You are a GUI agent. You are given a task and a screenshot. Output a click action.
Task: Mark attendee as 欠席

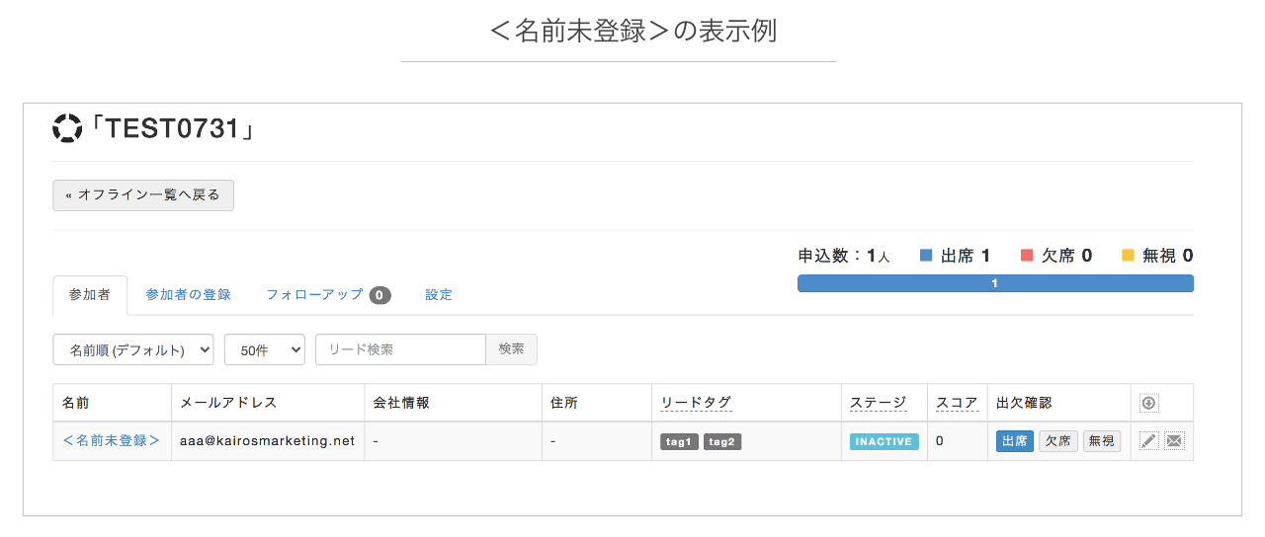click(1058, 441)
